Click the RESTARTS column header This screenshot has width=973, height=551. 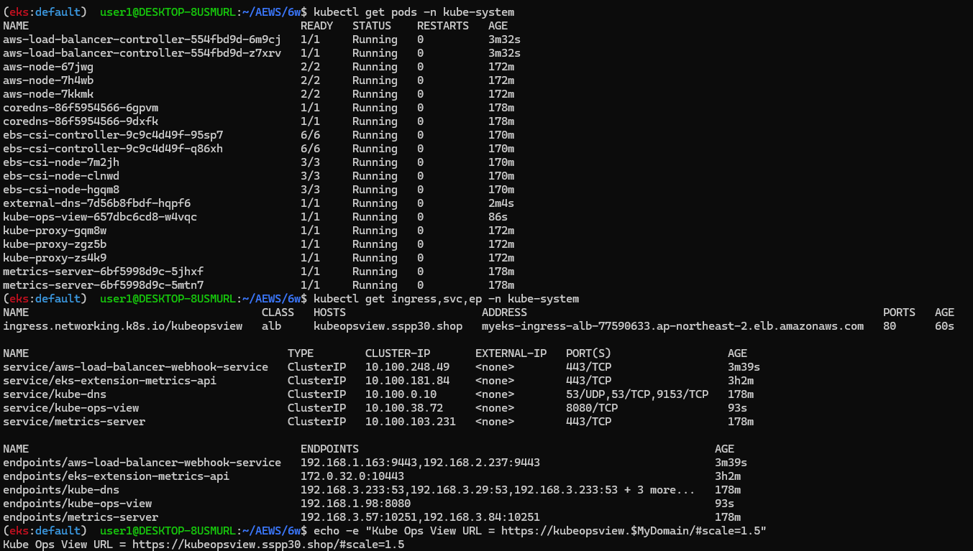tap(443, 26)
